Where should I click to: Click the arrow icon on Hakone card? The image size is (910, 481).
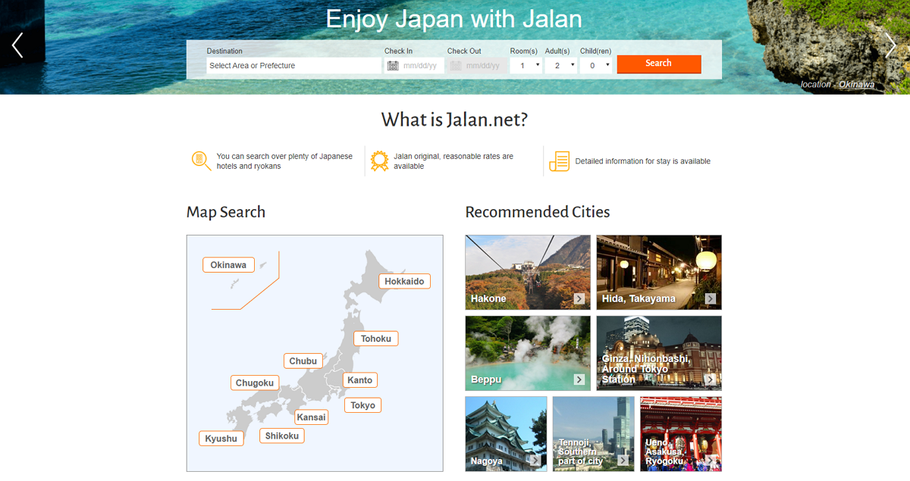(579, 298)
